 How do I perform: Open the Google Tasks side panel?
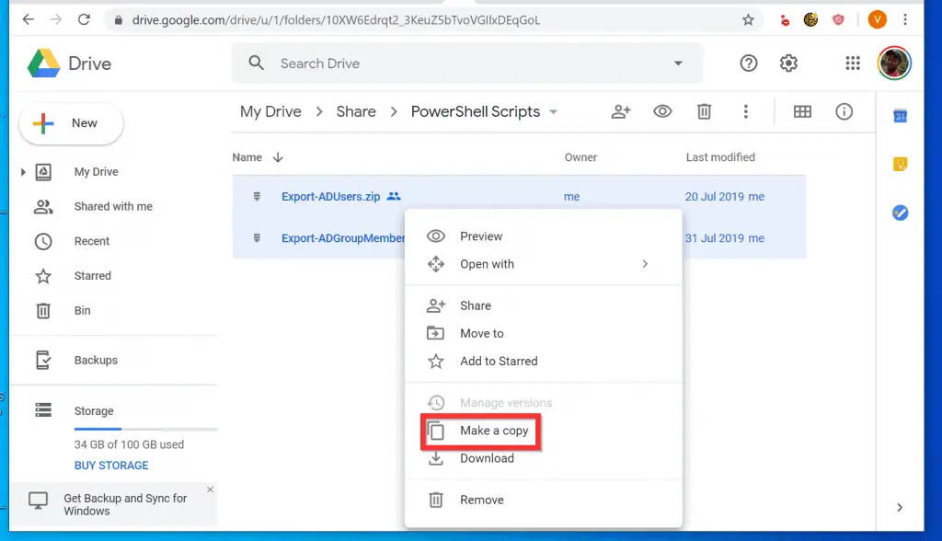click(x=900, y=213)
